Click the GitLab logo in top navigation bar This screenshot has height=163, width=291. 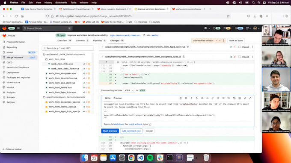pyautogui.click(x=4, y=28)
